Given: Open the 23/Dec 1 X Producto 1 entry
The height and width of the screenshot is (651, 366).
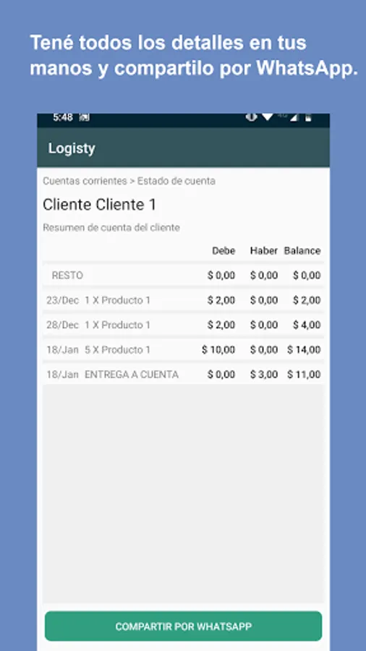Looking at the screenshot, I should point(183,300).
